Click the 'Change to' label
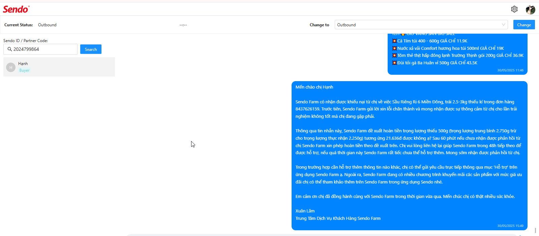539x236 pixels. point(319,25)
